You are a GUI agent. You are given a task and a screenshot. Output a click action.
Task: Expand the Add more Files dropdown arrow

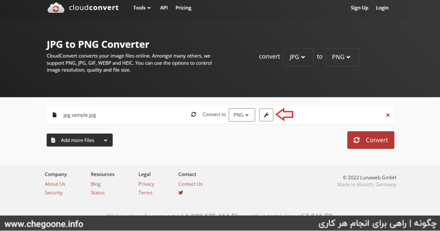coord(106,140)
